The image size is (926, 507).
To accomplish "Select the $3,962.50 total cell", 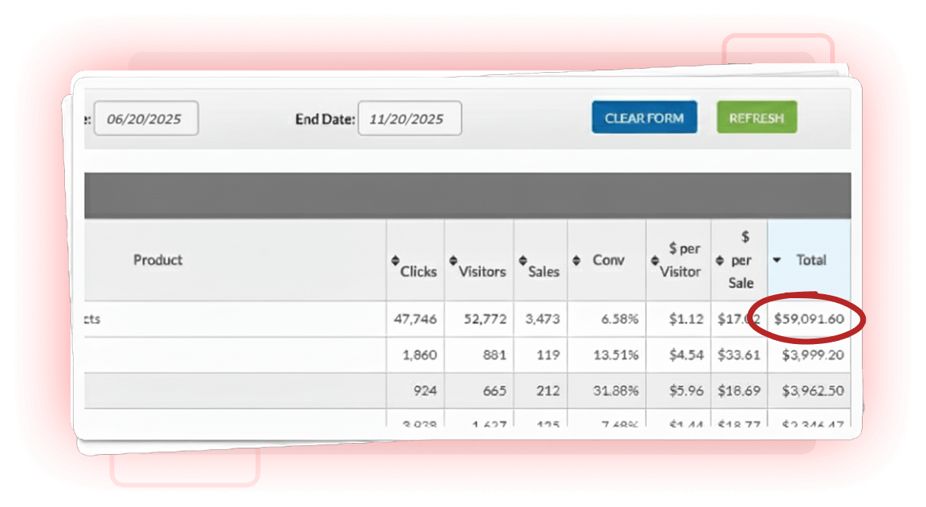I will [x=813, y=391].
